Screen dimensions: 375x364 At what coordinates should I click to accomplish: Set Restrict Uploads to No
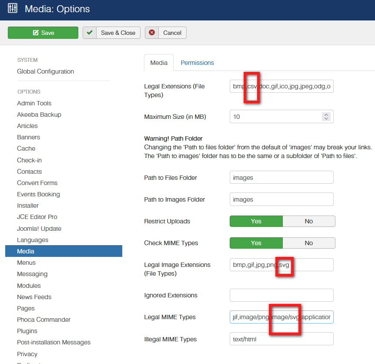(308, 221)
